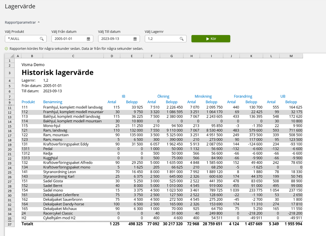This screenshot has width=326, height=236.
Task: Click the search icon in Välj Lagernr
Action: coord(182,39)
